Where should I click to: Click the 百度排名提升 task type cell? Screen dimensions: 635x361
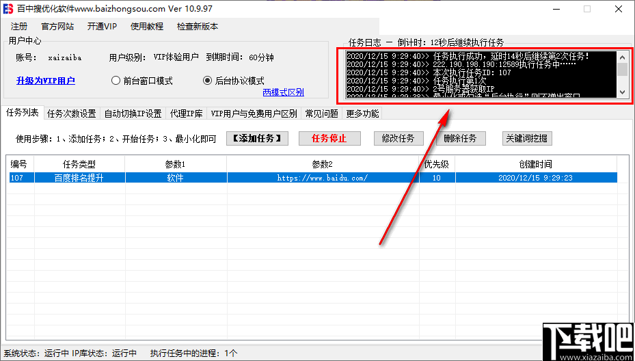[79, 178]
